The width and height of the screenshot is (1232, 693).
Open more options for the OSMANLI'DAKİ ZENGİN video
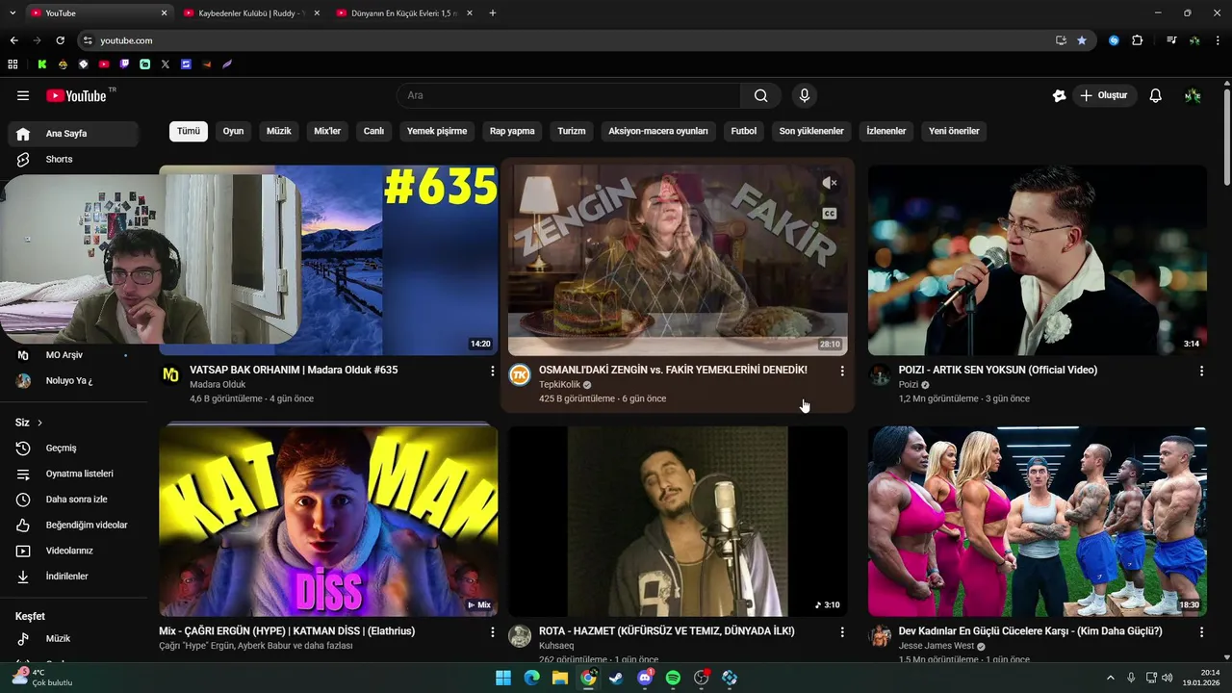click(x=842, y=371)
